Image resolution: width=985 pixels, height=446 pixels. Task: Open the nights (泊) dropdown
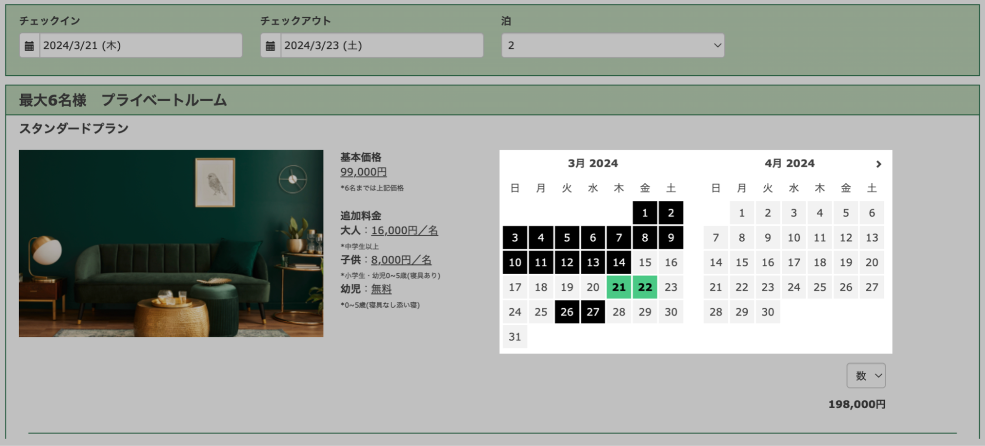[x=612, y=46]
